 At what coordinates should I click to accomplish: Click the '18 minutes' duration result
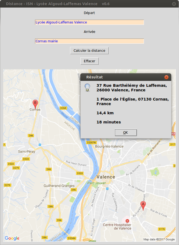coord(109,122)
